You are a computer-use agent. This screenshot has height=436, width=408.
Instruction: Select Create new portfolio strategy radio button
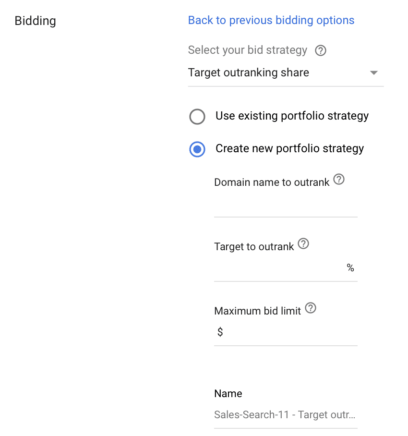(x=197, y=149)
